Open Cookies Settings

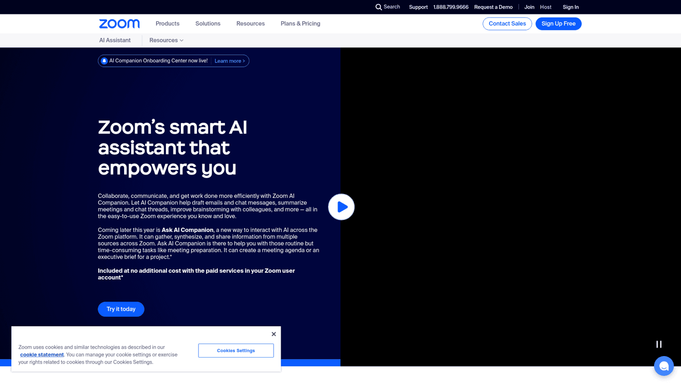coord(236,351)
